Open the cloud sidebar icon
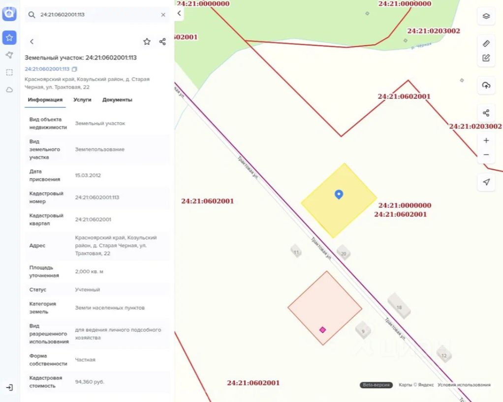503x402 pixels. pyautogui.click(x=9, y=90)
